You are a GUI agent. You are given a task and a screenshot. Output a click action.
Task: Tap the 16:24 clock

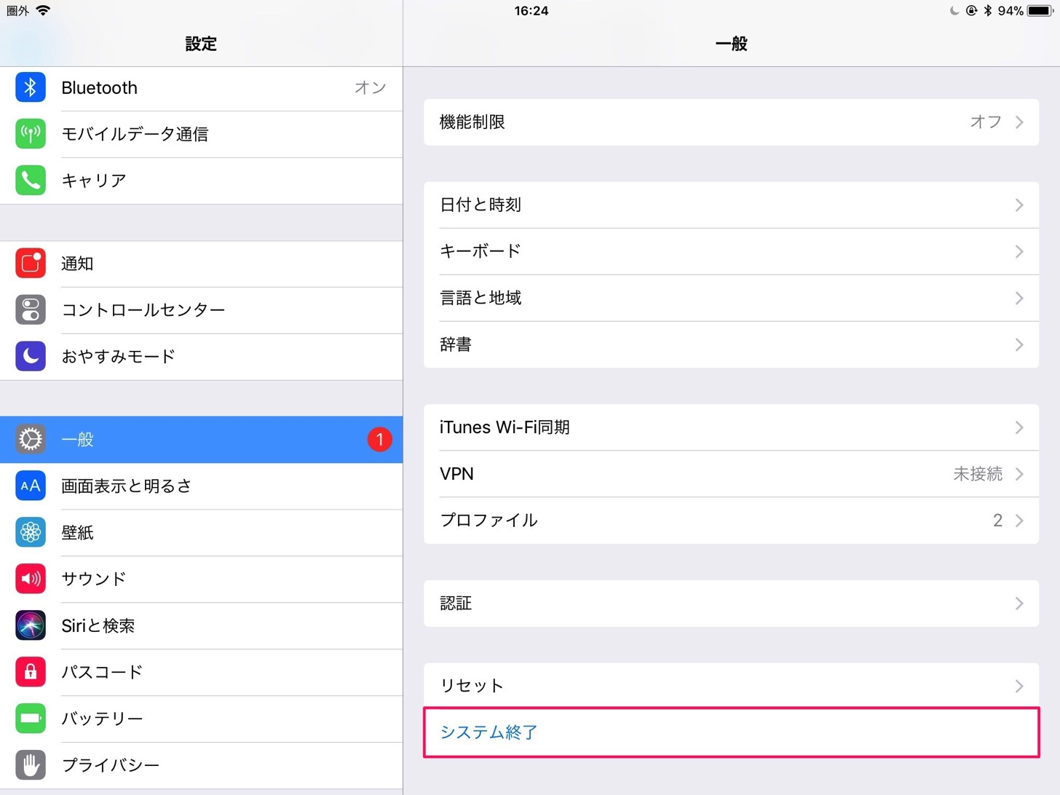pyautogui.click(x=531, y=10)
